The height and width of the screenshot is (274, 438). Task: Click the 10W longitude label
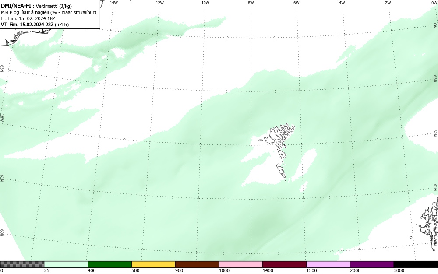205,3
